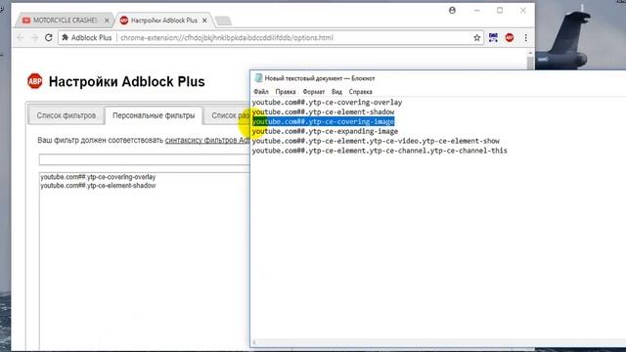Viewport: 626px width, 352px height.
Task: Select ytp-ce-covering-overlay filter in Adblock list
Action: click(x=98, y=177)
